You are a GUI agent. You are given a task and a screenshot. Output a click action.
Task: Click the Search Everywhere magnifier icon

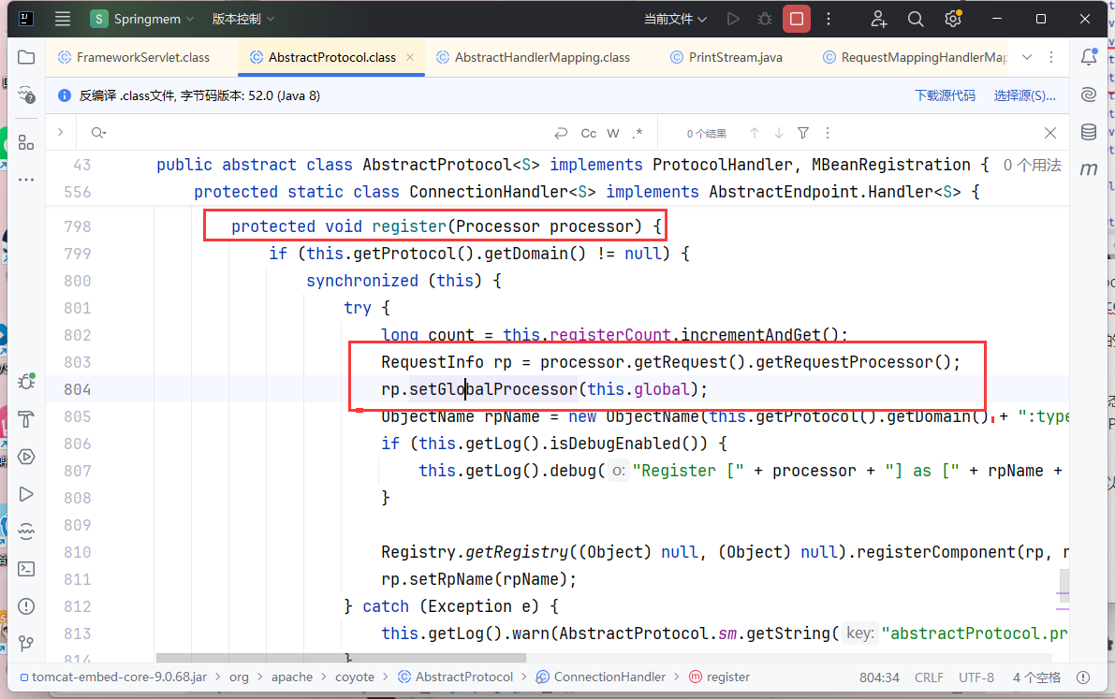(x=916, y=19)
